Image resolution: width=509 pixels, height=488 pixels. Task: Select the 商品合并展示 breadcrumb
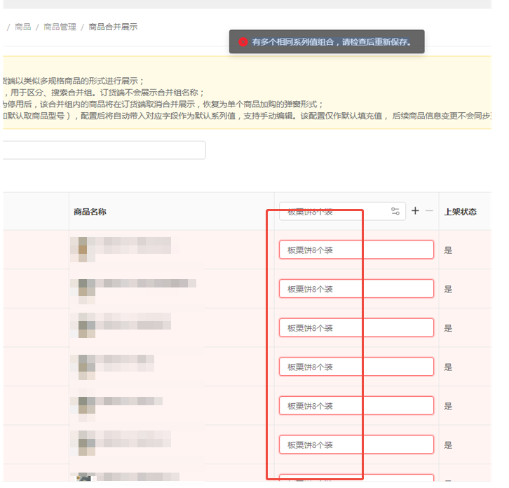[x=113, y=27]
